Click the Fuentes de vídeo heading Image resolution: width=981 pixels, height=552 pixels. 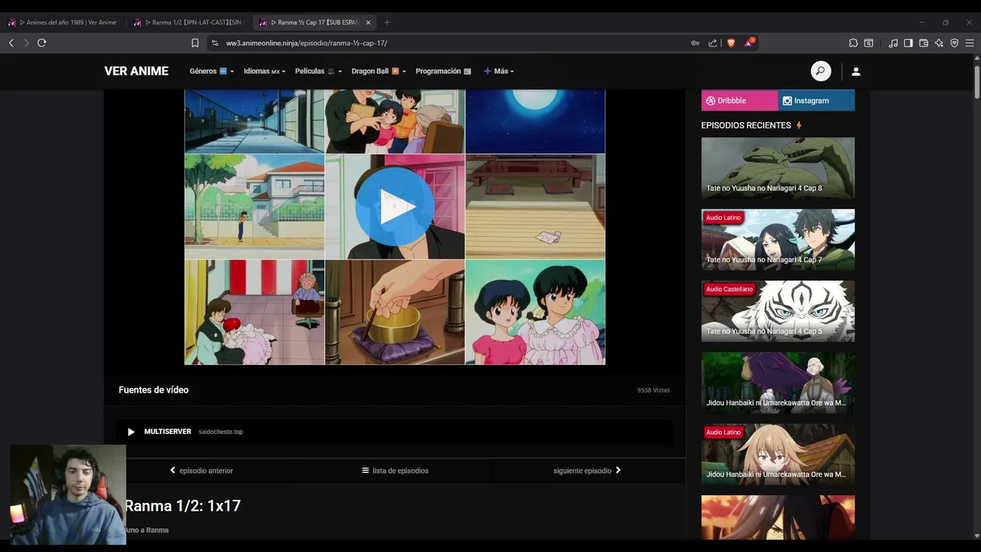coord(153,390)
